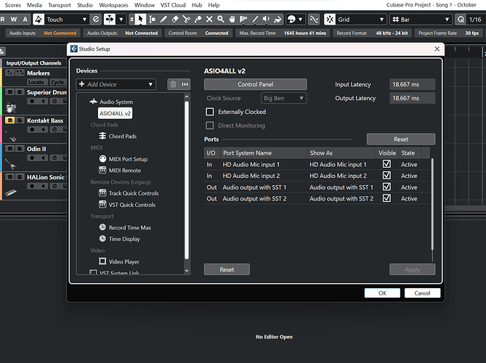Viewport: 486px width, 363px height.
Task: Click the Ports Reset button
Action: pos(401,139)
